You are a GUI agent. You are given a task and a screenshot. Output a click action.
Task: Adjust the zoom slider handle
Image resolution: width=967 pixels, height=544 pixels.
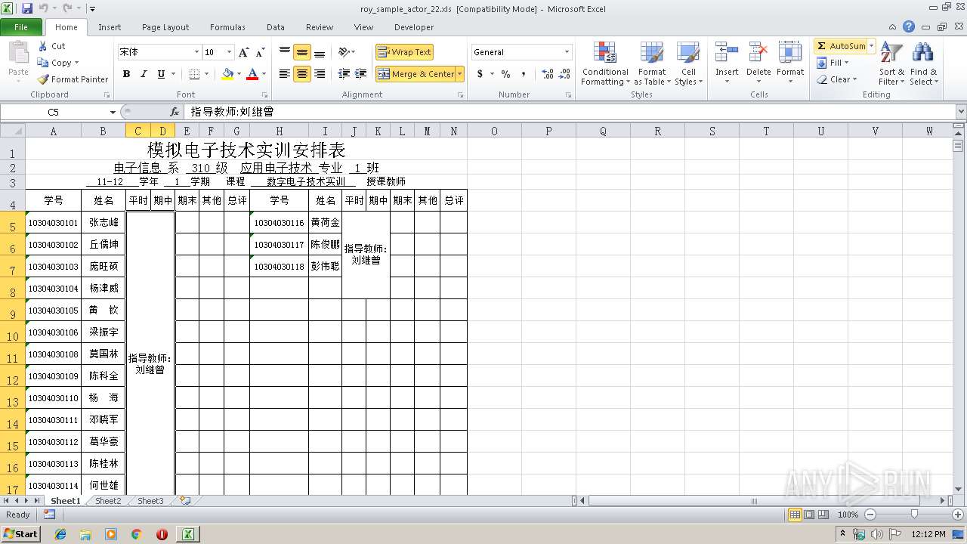point(914,515)
